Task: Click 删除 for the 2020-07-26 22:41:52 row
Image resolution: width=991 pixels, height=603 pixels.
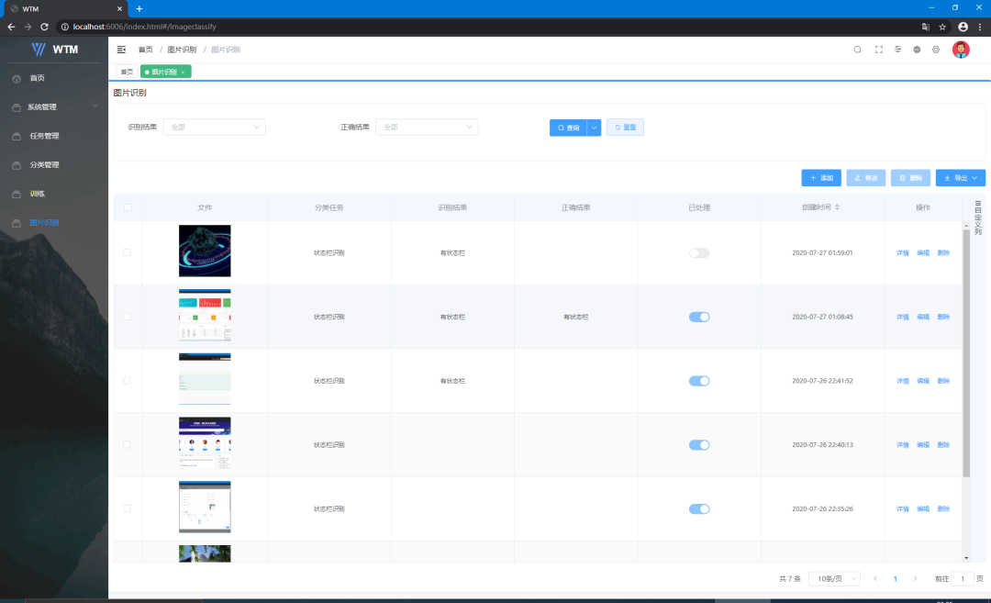Action: click(943, 381)
